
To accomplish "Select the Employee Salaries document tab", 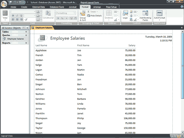I will (42, 28).
